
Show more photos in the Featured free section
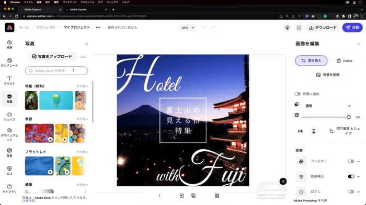82,86
